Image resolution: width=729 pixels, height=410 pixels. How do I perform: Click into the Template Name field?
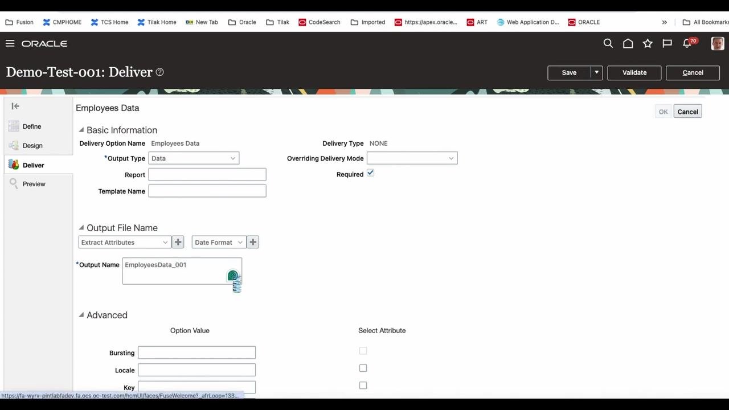207,191
